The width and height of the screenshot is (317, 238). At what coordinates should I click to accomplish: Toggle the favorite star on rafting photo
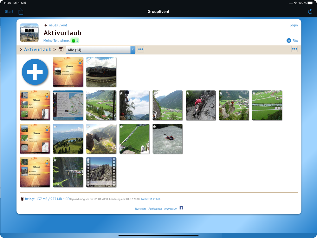click(x=154, y=127)
